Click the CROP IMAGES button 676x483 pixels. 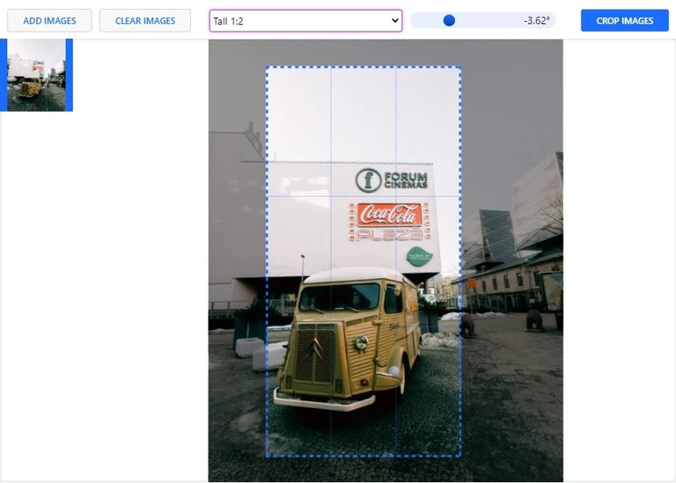point(625,21)
